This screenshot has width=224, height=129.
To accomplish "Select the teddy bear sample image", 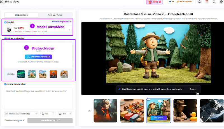I will tap(32, 74).
